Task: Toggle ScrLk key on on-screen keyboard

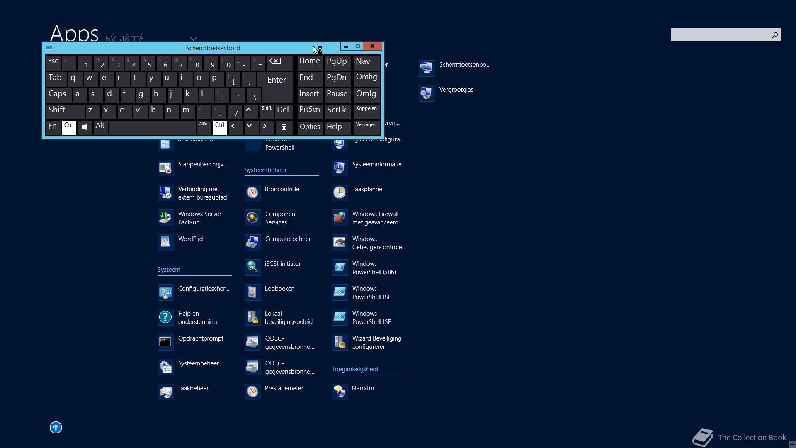Action: coord(337,111)
